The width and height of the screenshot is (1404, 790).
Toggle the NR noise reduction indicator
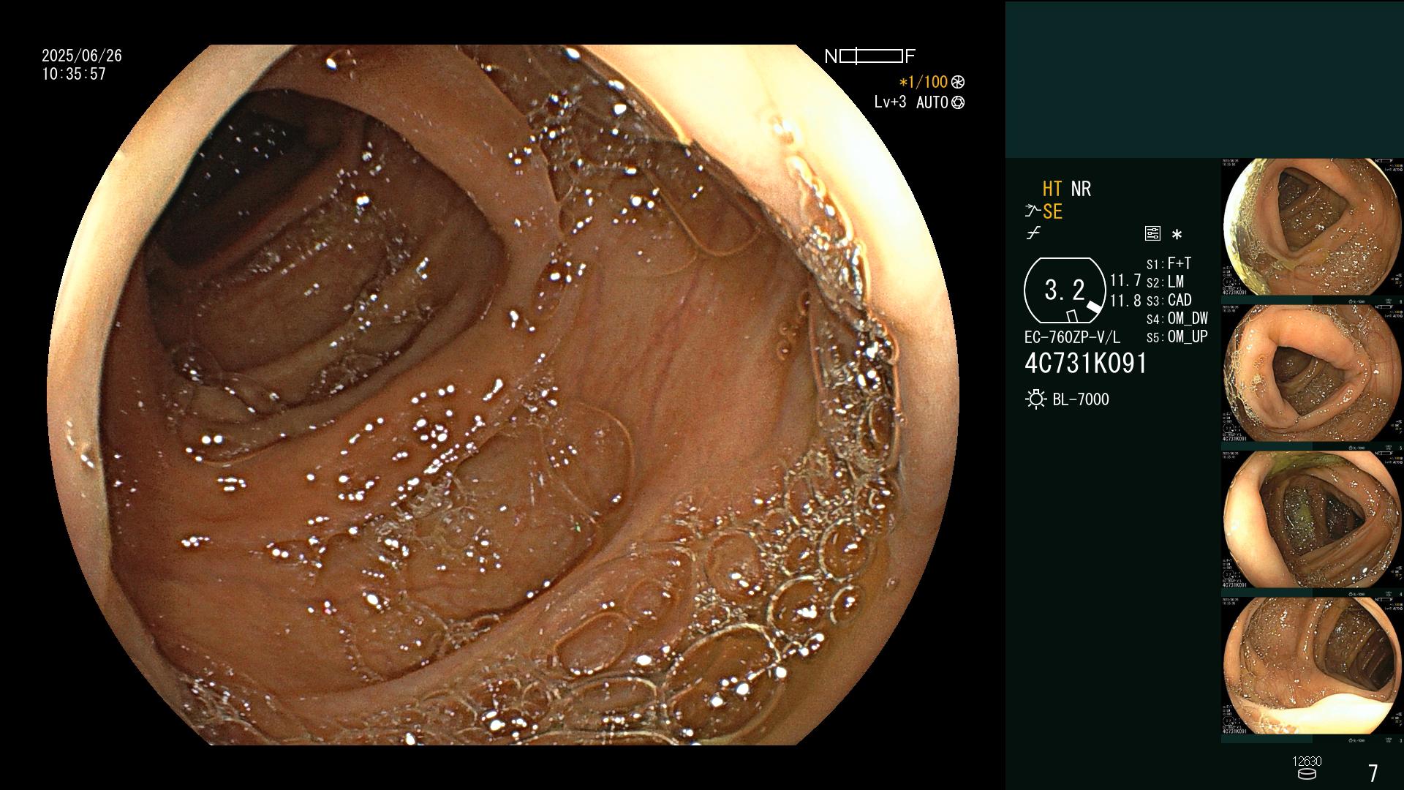[x=1081, y=189]
